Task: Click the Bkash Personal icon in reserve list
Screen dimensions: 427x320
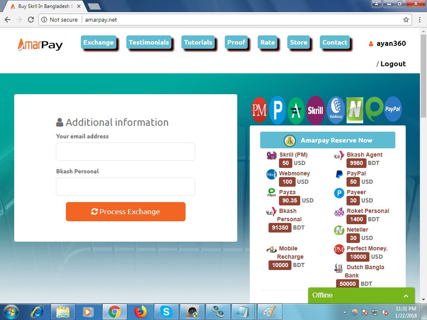Action: tap(271, 212)
